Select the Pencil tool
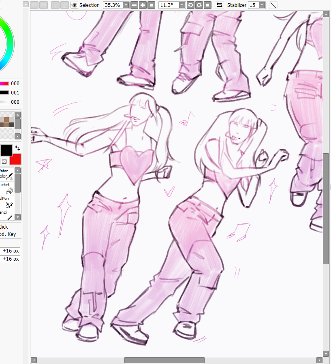The height and width of the screenshot is (364, 331). coord(6,214)
